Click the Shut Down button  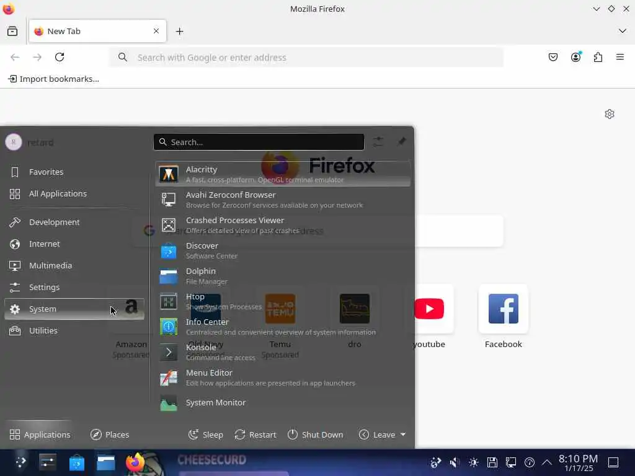315,434
